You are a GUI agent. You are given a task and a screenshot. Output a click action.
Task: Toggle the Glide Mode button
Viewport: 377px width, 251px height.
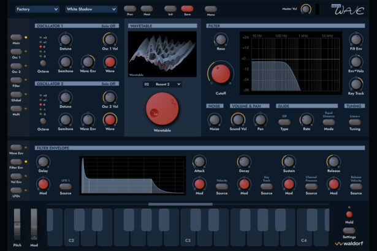tap(329, 122)
